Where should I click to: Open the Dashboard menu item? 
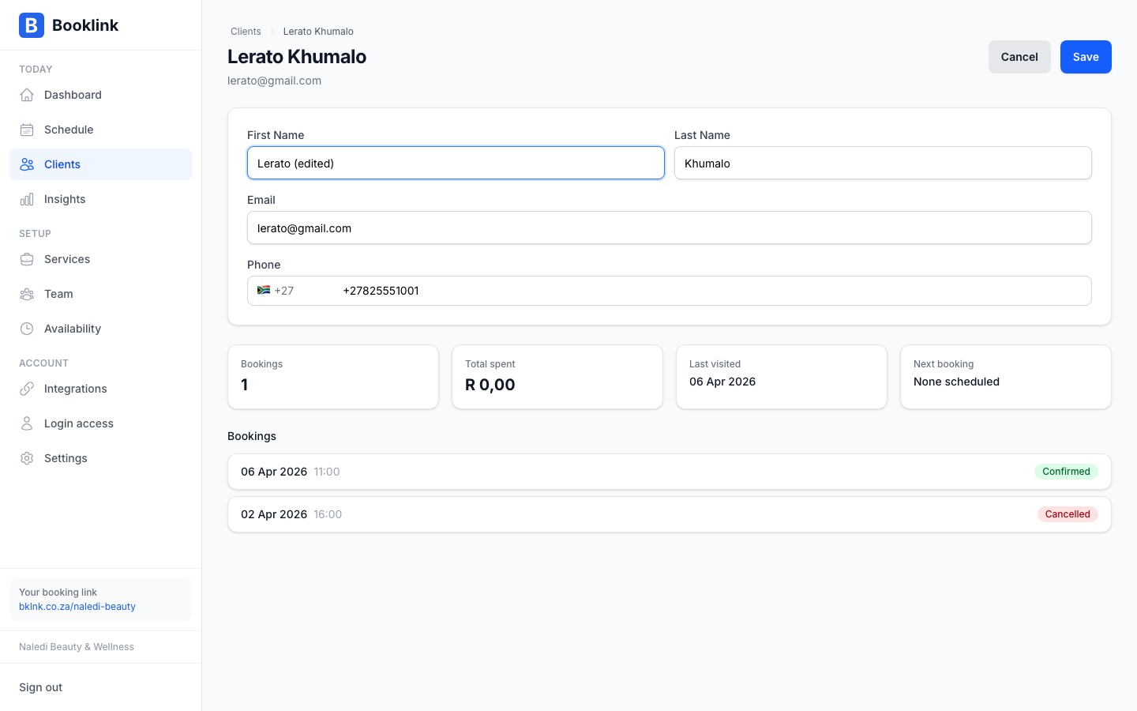pyautogui.click(x=100, y=95)
